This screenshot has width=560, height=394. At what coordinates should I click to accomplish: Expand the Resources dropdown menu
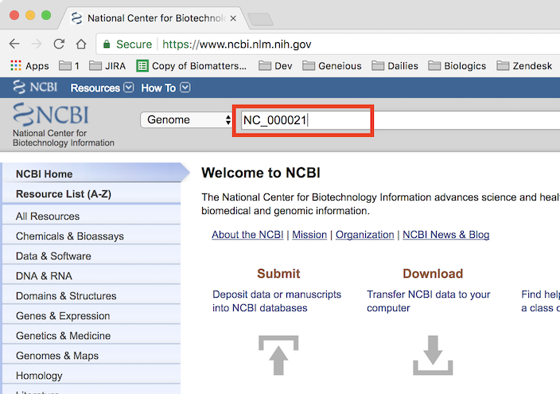(x=102, y=88)
